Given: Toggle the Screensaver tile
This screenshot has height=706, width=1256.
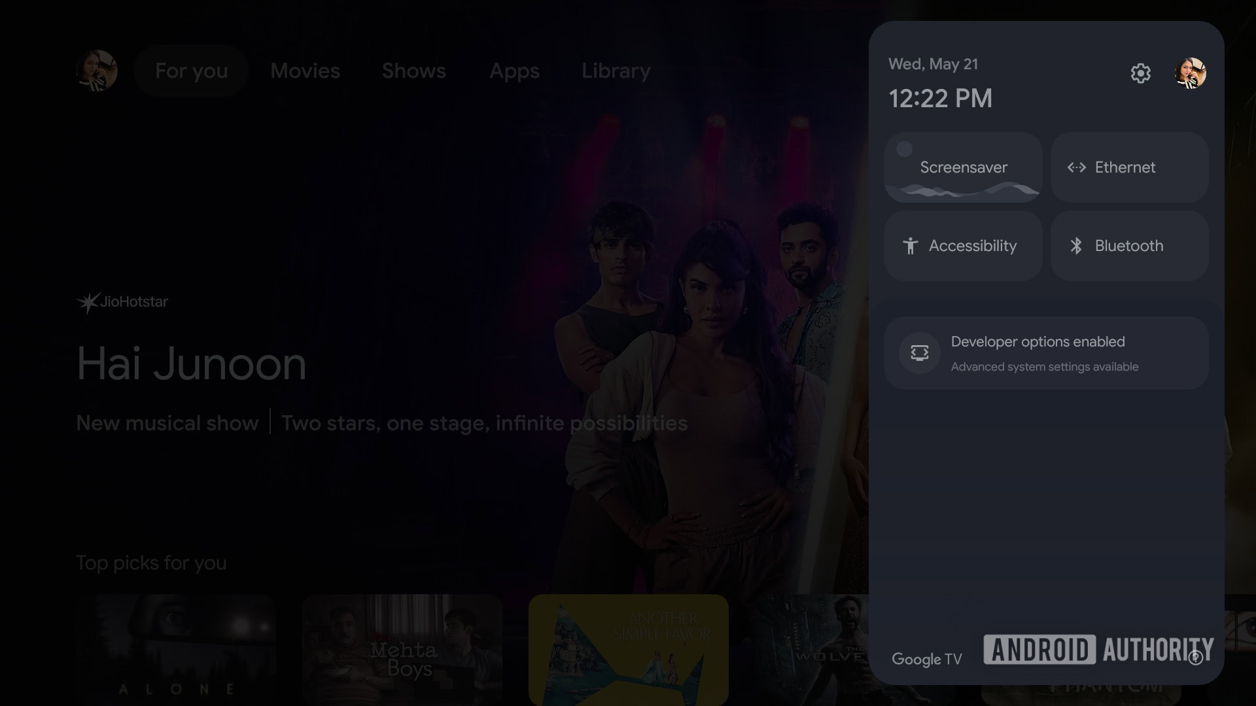Looking at the screenshot, I should pos(963,167).
